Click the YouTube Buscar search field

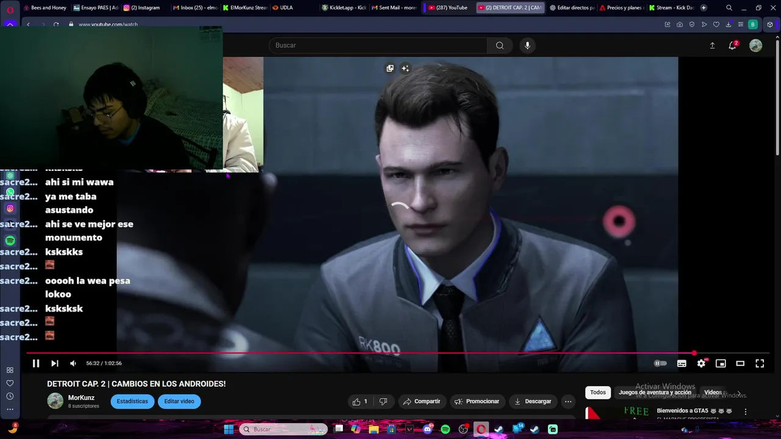tap(378, 45)
